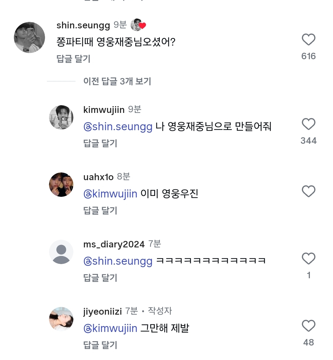Like ms_diary2024's reply heart icon
This screenshot has height=360, width=333.
[x=308, y=259]
